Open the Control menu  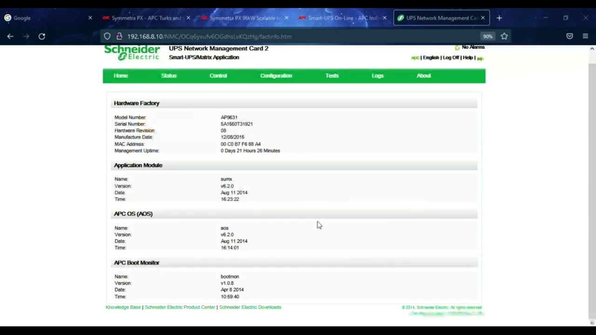[x=218, y=76]
